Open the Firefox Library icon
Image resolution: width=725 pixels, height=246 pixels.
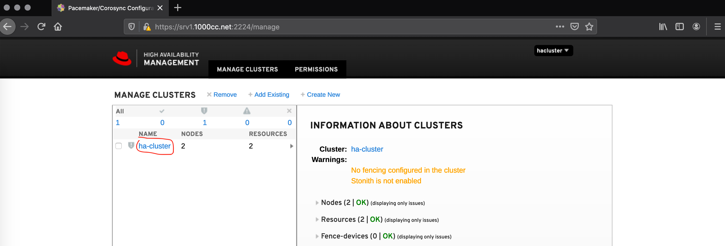[663, 27]
